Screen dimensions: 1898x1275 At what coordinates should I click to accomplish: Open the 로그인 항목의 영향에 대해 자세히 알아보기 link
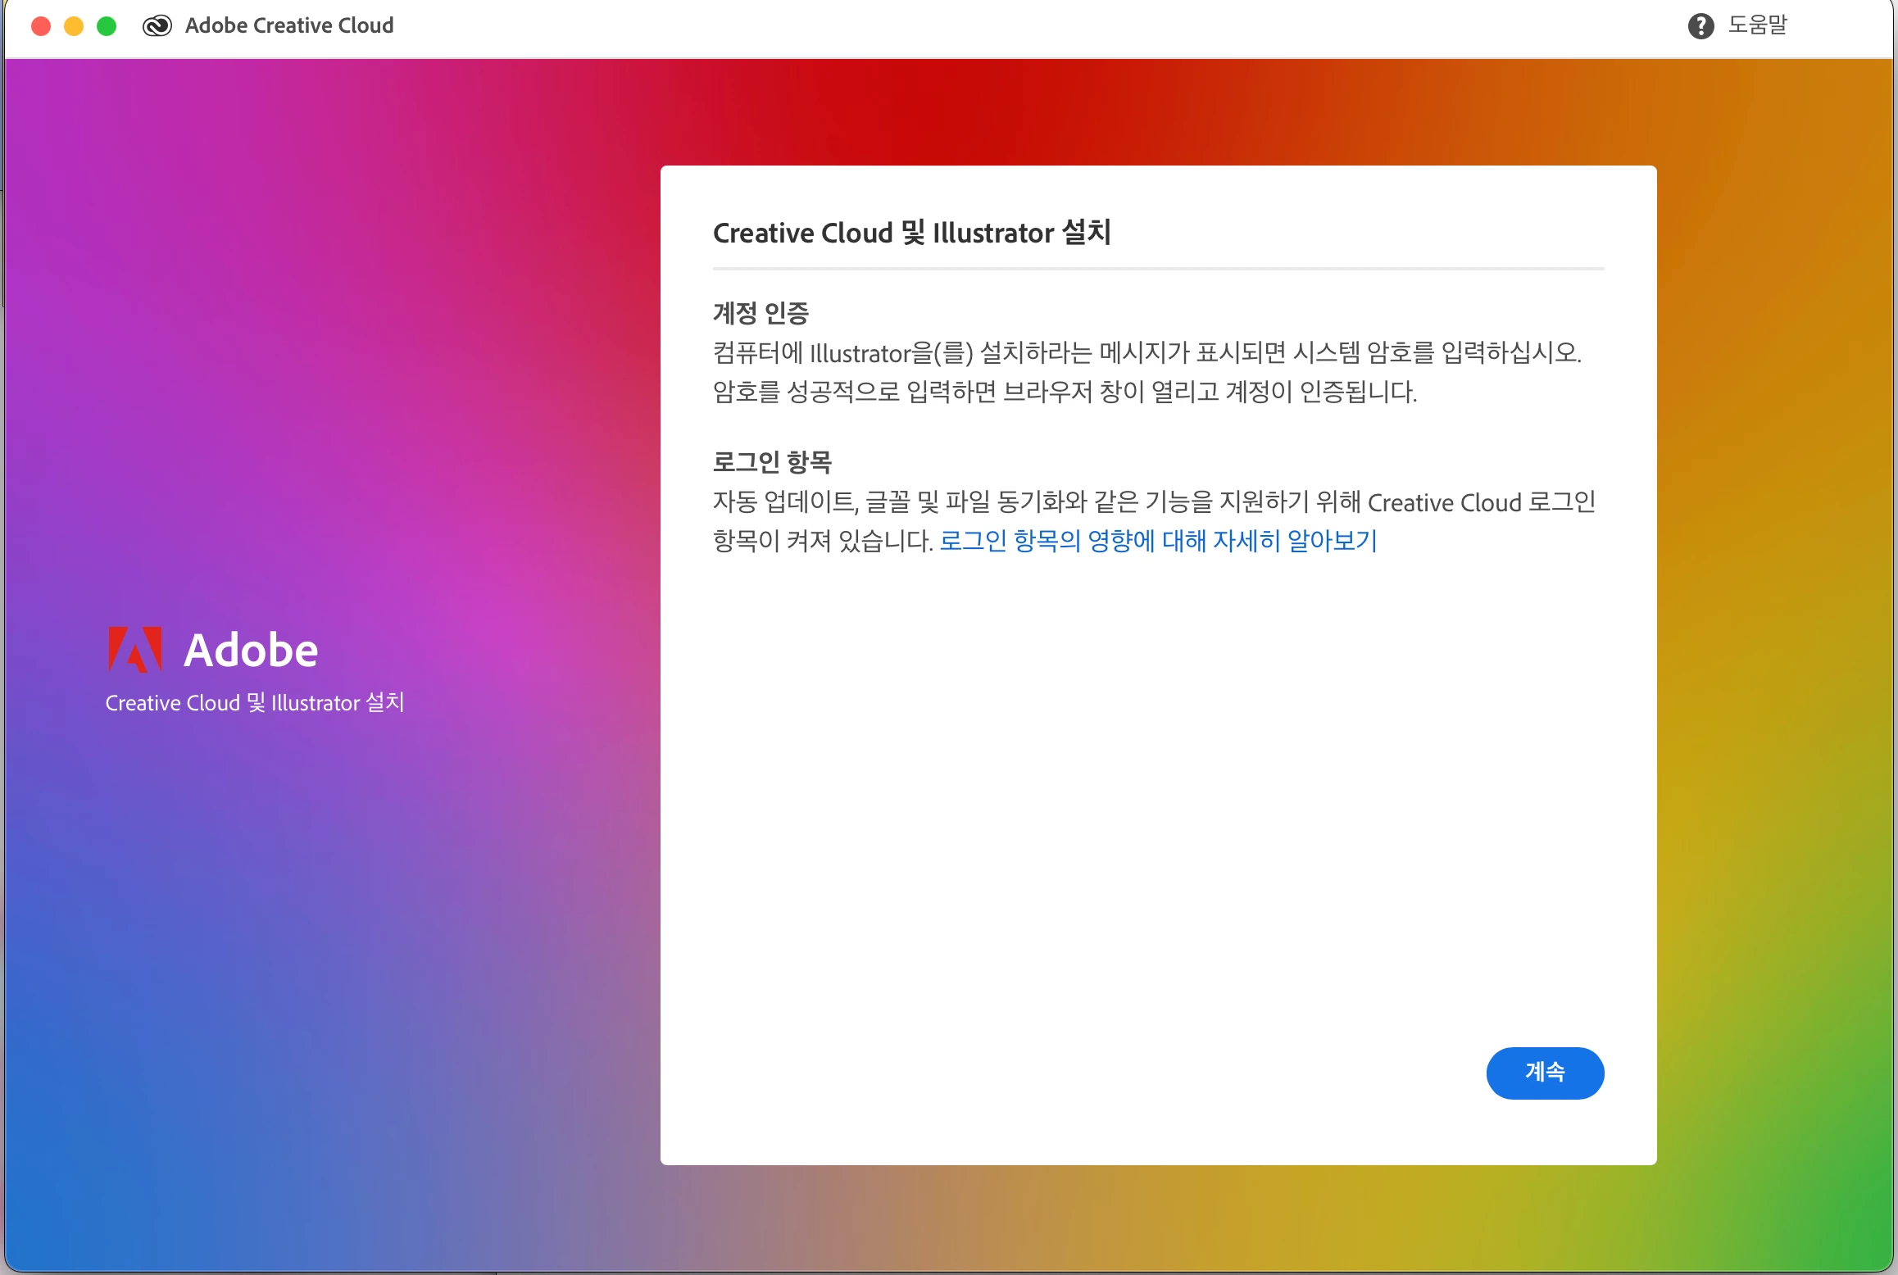click(x=1158, y=541)
